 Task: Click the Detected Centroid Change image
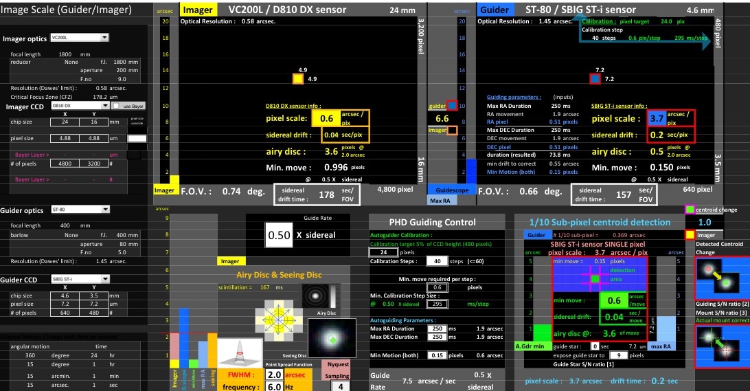(720, 278)
